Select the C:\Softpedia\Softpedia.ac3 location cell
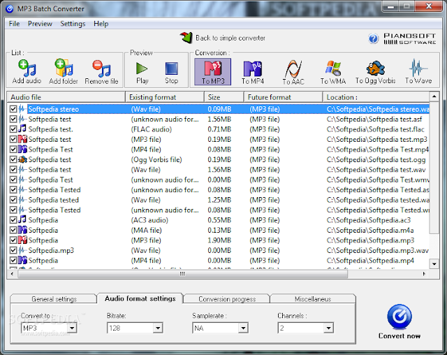 tap(369, 220)
